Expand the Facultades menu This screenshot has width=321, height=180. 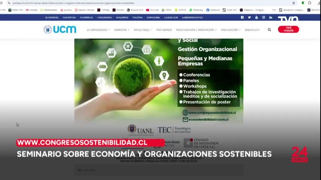point(143,30)
